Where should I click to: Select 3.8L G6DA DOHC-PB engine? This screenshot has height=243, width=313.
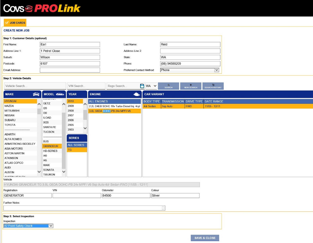click(115, 111)
